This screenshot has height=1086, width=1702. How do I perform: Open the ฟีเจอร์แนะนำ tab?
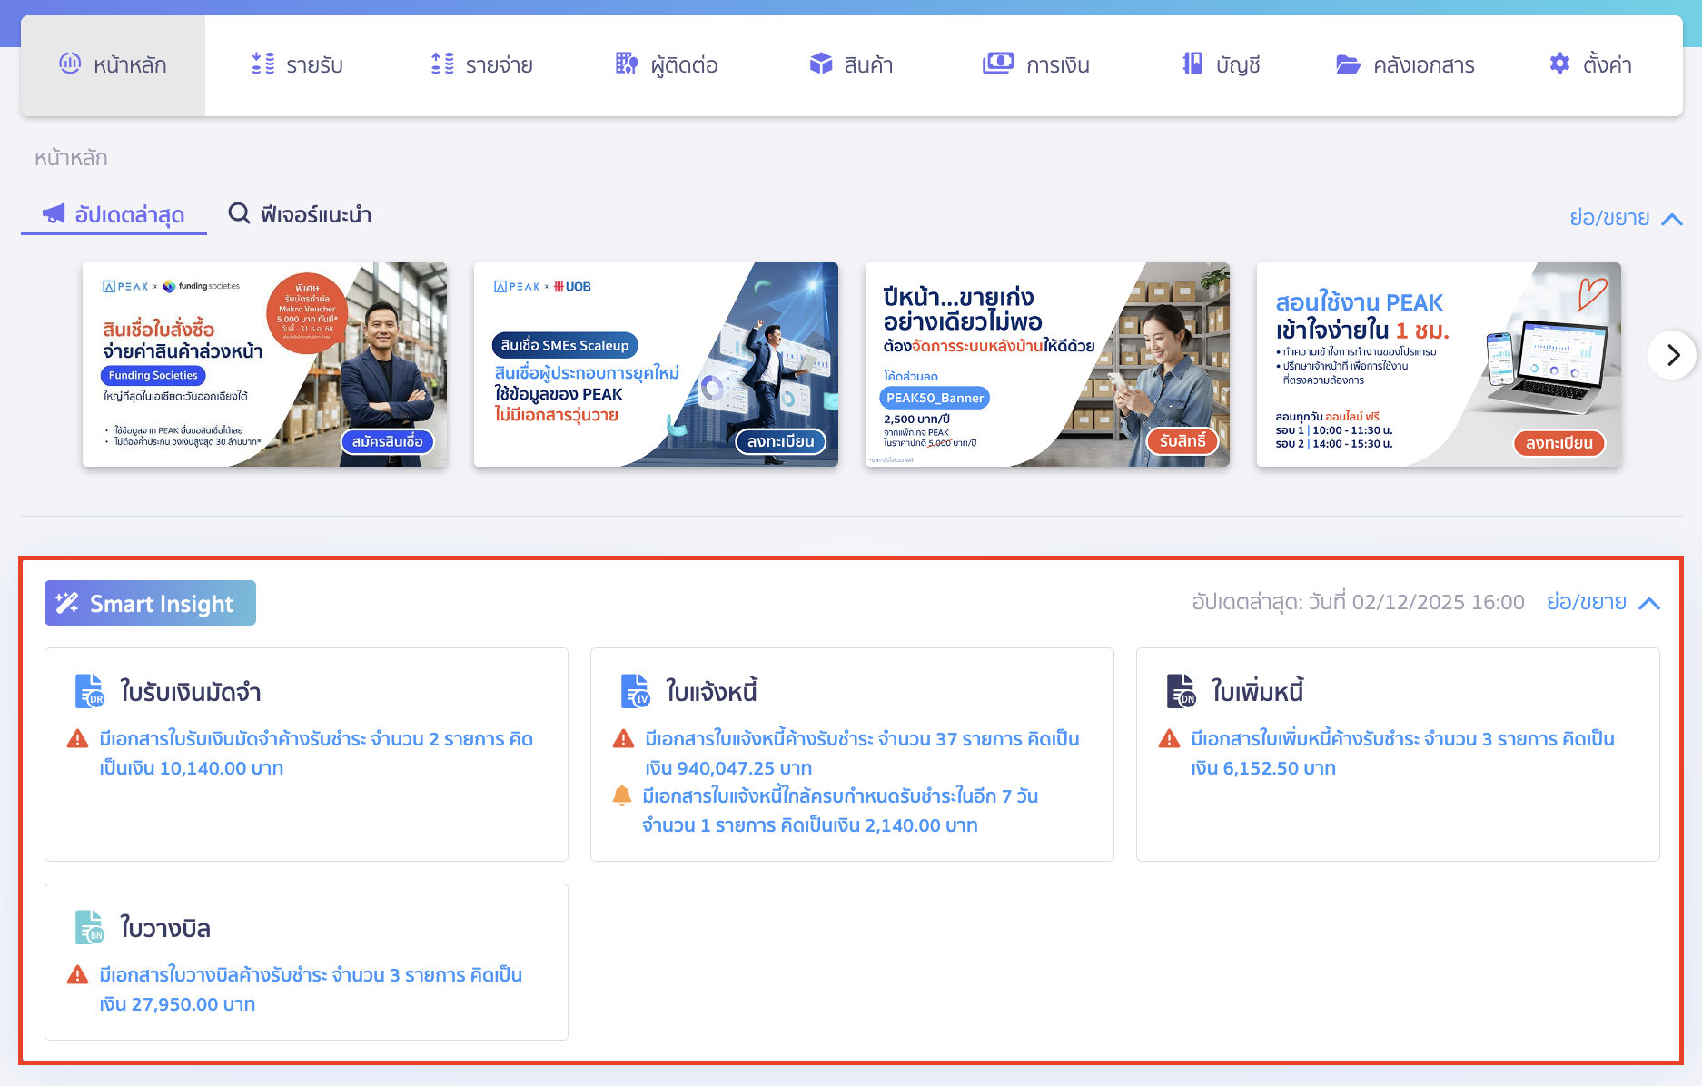click(300, 214)
